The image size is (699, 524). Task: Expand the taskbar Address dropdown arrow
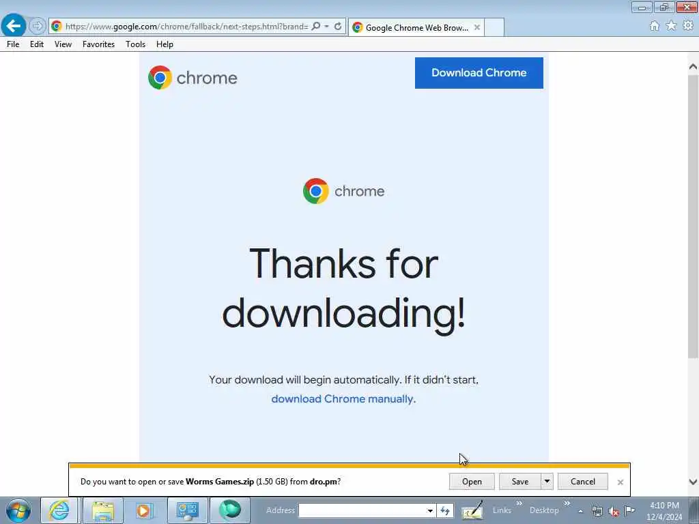[430, 510]
